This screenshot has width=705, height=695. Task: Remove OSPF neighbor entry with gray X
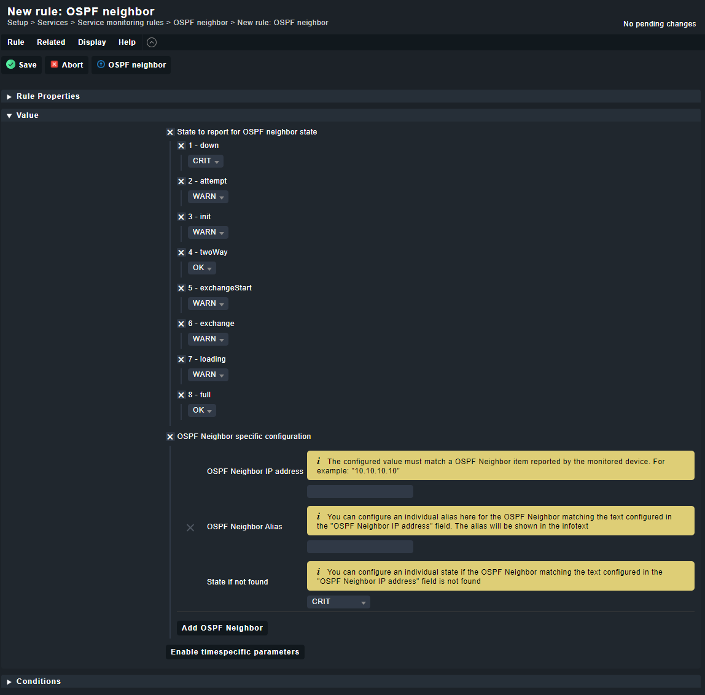tap(190, 527)
